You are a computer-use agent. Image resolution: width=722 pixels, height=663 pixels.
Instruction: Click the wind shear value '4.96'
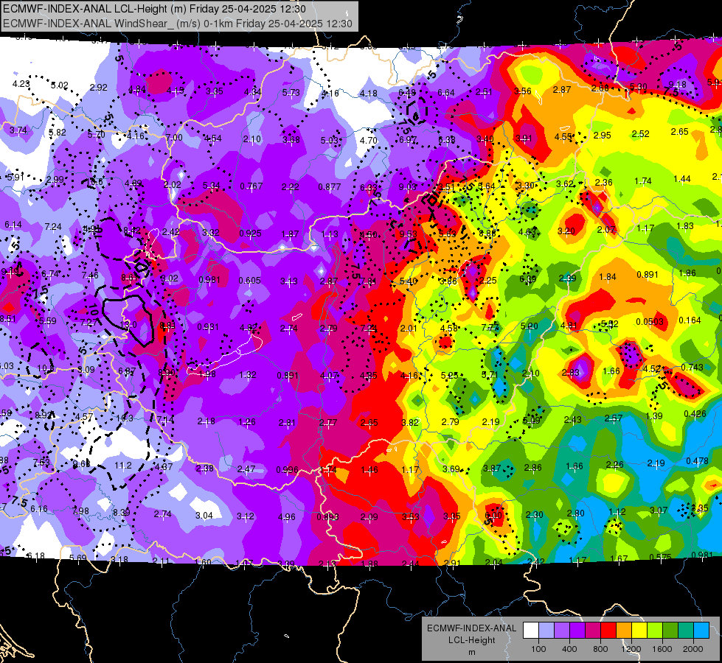[x=286, y=516]
